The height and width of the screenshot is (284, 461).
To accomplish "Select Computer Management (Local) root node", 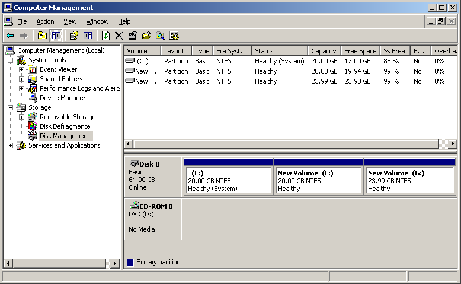I will coord(61,50).
